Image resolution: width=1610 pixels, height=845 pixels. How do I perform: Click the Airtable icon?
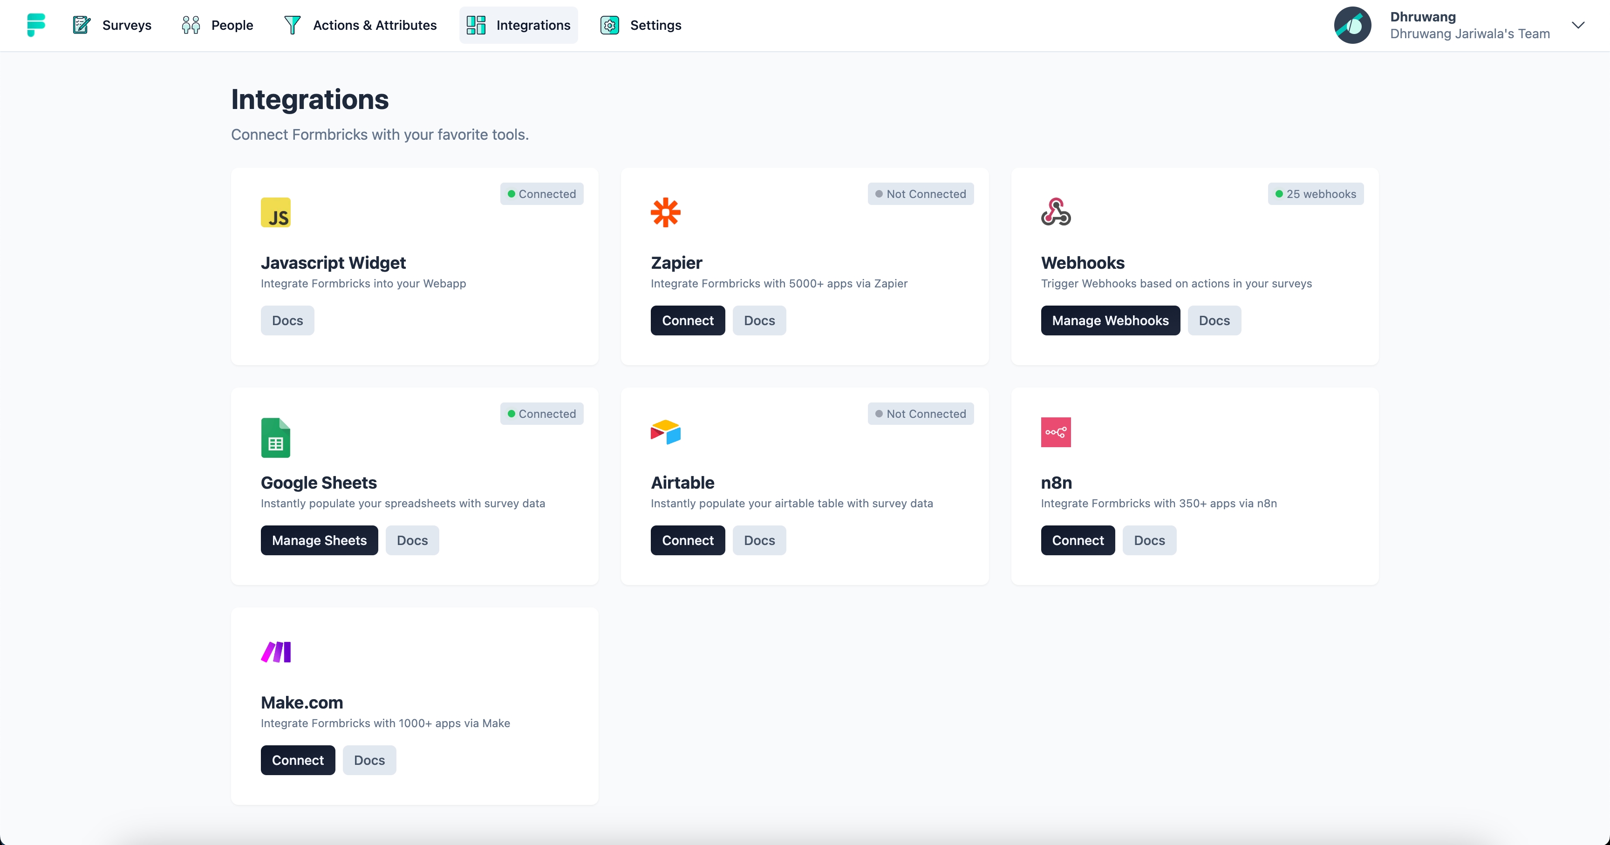click(x=666, y=432)
